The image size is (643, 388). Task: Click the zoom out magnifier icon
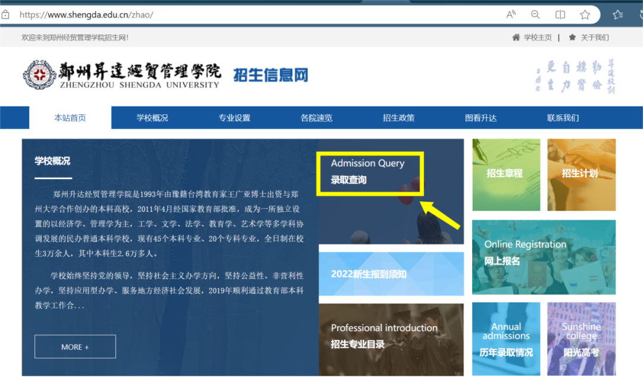535,14
